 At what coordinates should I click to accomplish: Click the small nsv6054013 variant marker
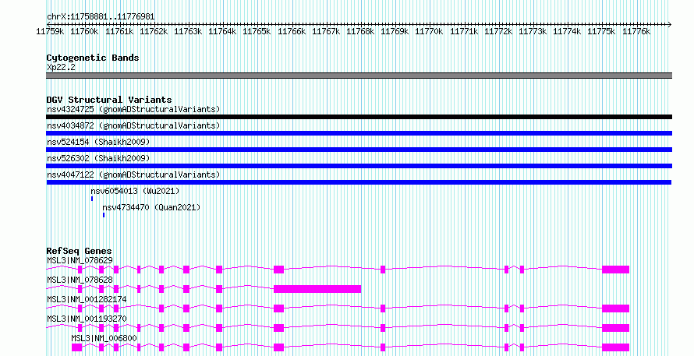(92, 199)
